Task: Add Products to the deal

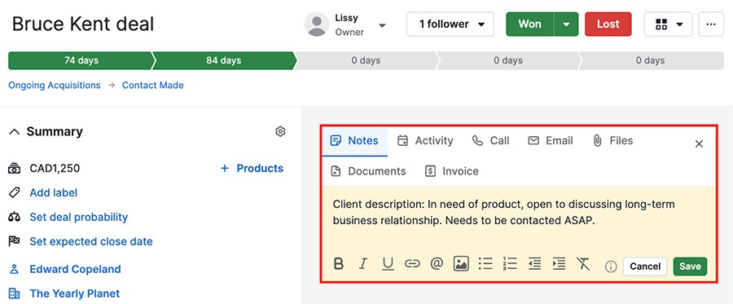Action: click(x=252, y=169)
